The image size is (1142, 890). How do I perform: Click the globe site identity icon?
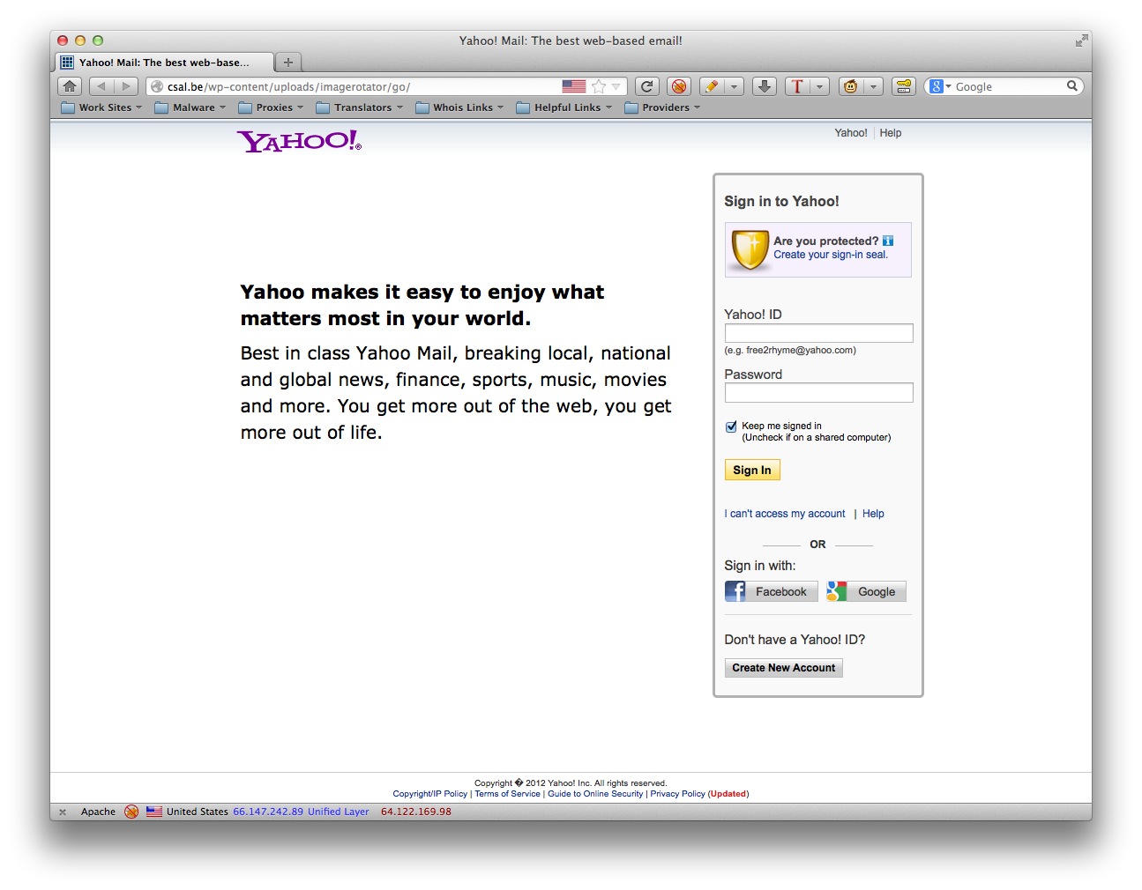tap(157, 86)
